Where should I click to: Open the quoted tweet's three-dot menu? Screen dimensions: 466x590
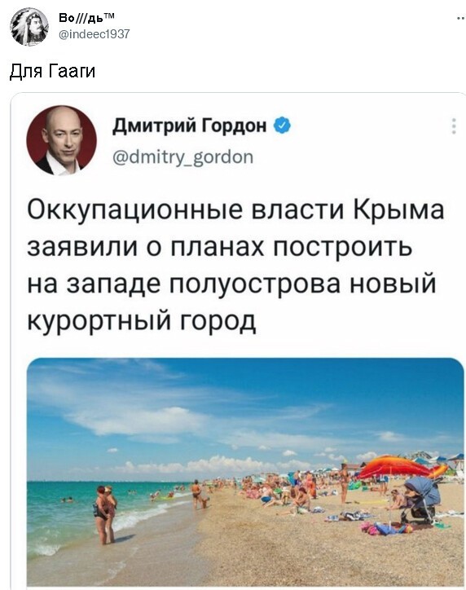(454, 126)
